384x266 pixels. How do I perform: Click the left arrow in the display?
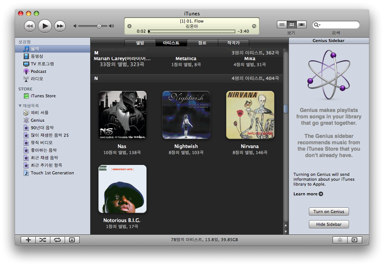130,26
